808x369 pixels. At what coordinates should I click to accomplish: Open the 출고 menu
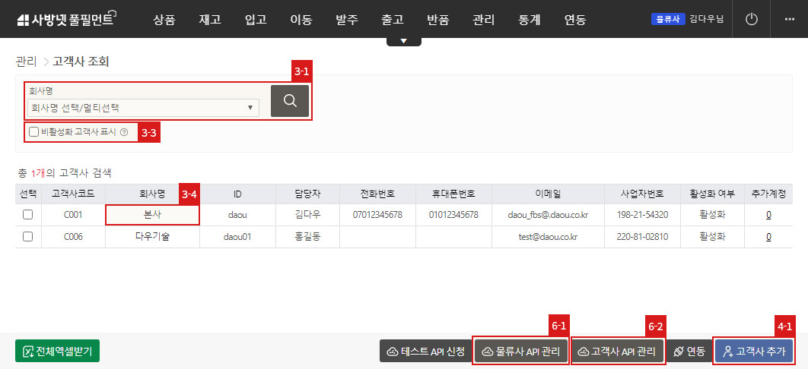[x=392, y=20]
